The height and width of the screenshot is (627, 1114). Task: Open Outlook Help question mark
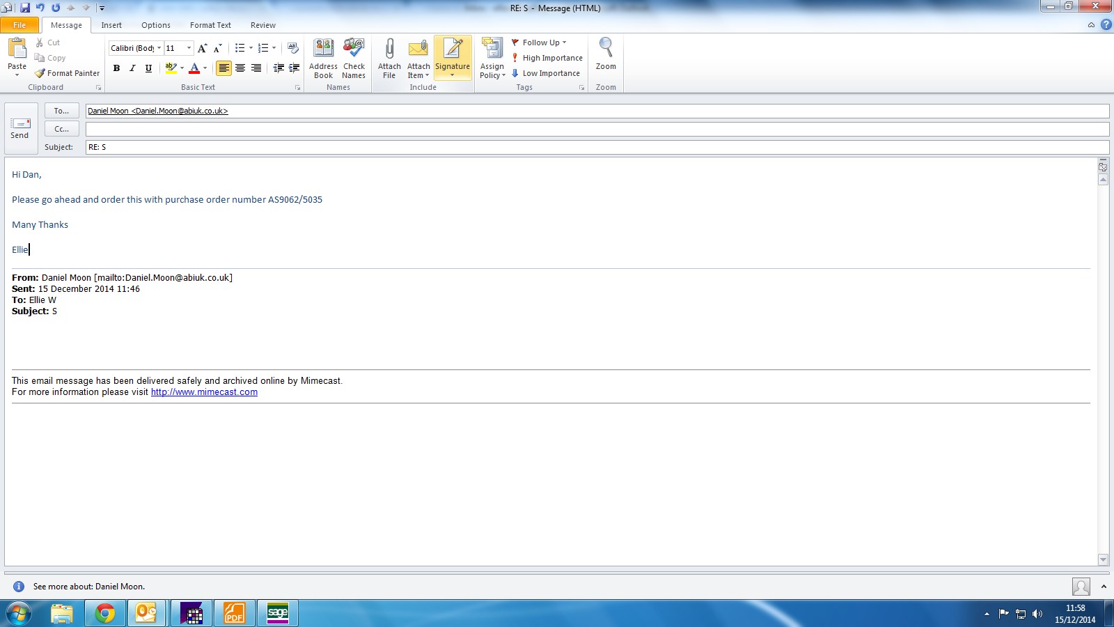coord(1106,25)
